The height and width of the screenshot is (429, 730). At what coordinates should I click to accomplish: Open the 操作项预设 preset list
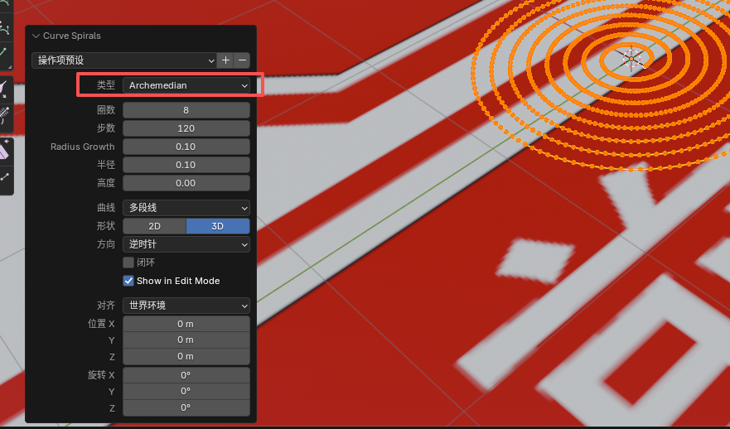pyautogui.click(x=123, y=60)
